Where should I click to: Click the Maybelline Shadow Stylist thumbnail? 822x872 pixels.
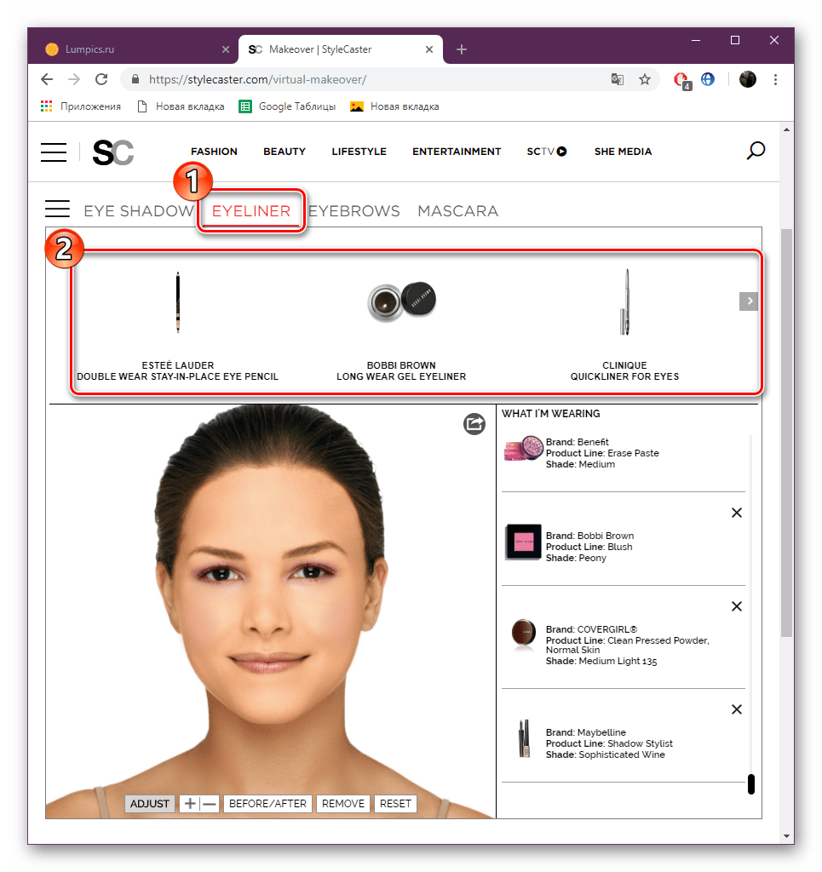tap(524, 738)
